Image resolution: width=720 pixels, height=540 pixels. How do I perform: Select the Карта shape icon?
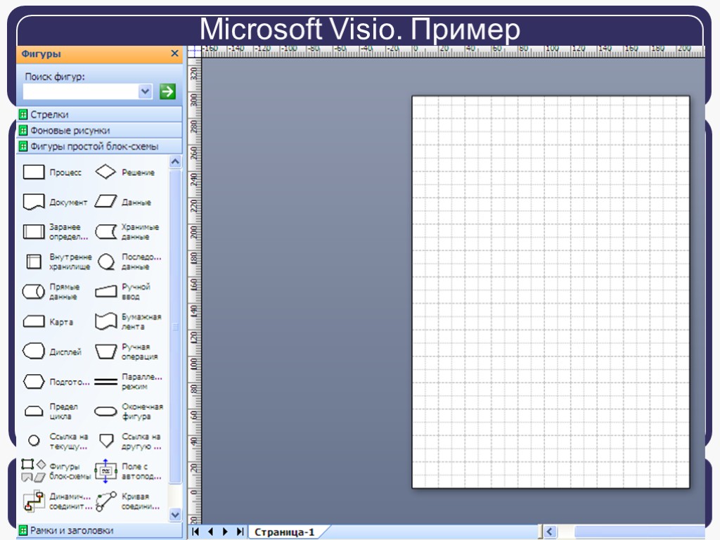coord(34,321)
